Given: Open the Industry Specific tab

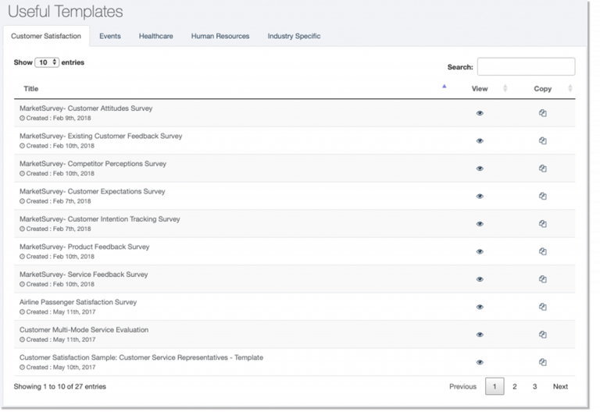Looking at the screenshot, I should [294, 36].
